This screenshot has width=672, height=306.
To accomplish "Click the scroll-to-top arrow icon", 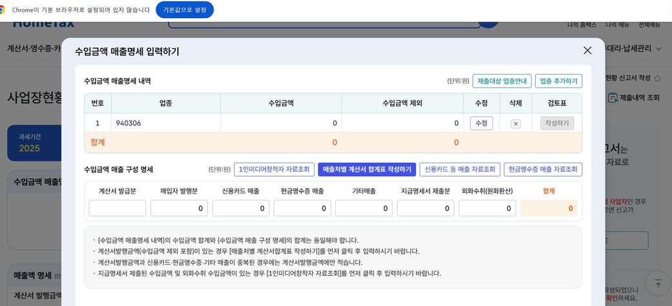I will pyautogui.click(x=658, y=283).
